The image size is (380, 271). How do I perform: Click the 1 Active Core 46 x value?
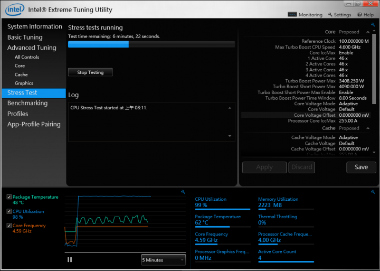coord(343,58)
